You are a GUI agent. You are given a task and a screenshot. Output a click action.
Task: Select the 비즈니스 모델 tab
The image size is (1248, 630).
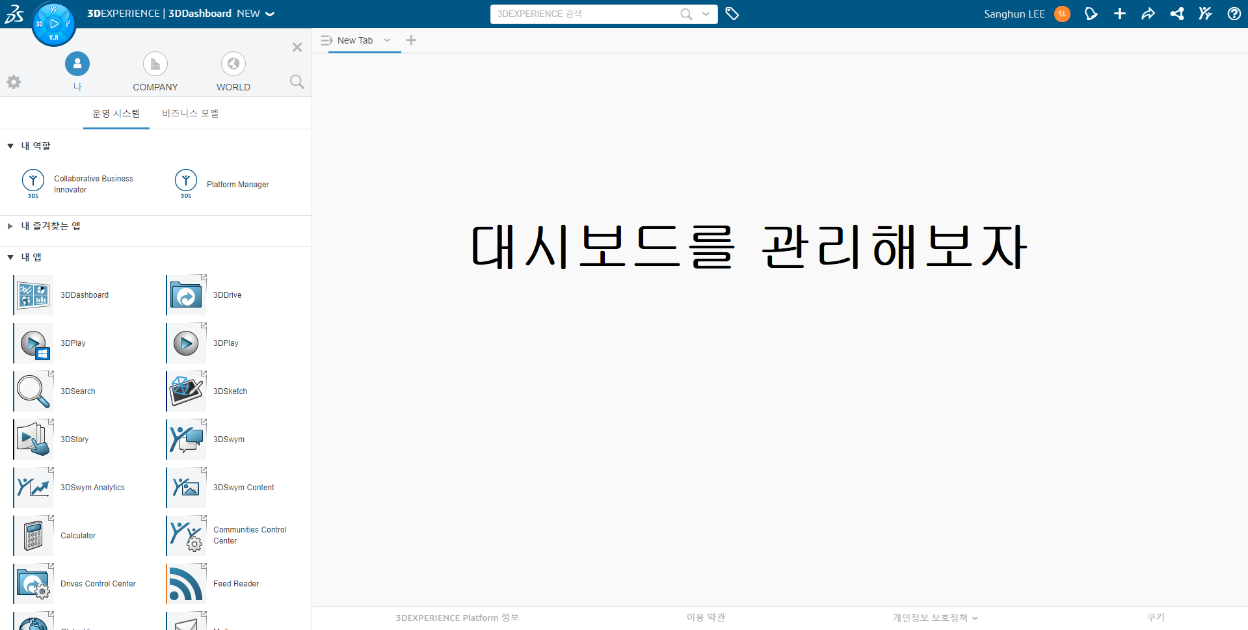pyautogui.click(x=190, y=114)
